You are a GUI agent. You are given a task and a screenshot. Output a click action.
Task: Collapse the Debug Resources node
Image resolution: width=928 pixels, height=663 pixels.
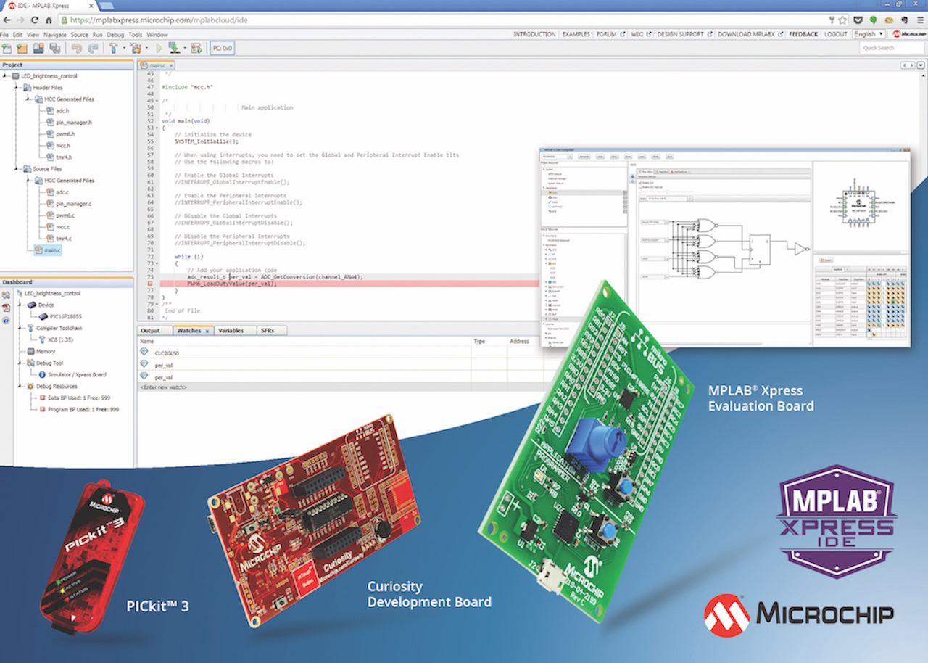coord(20,386)
